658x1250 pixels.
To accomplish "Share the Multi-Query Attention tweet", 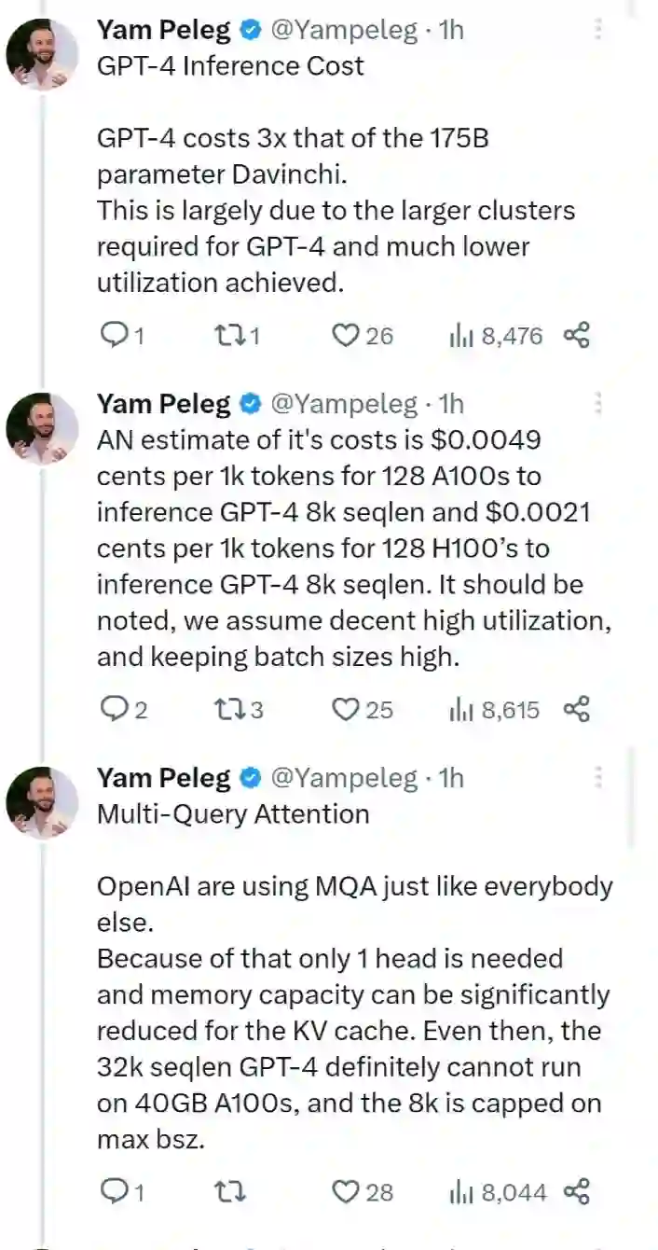I will click(577, 1191).
